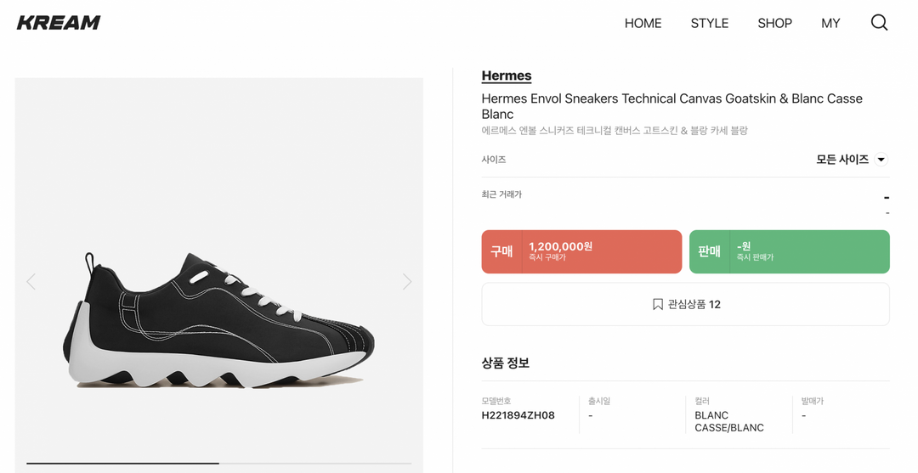This screenshot has height=473, width=918.
Task: Open search with the magnifier icon
Action: [879, 23]
